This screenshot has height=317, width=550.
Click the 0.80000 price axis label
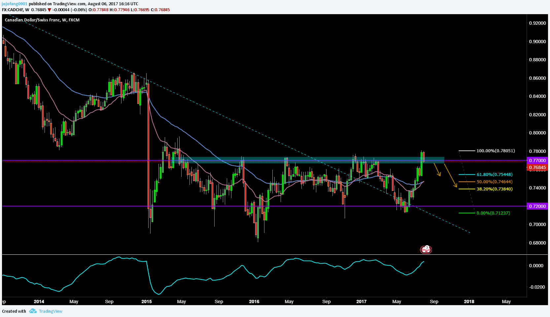tap(537, 133)
